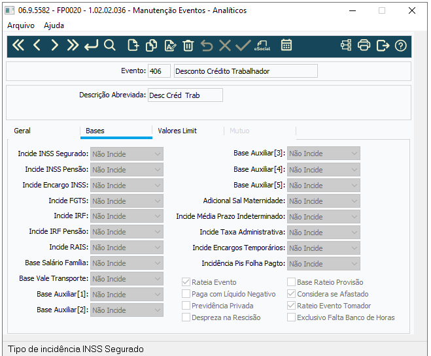The height and width of the screenshot is (356, 431).
Task: Open the hierarchy tree structure icon
Action: pyautogui.click(x=346, y=45)
